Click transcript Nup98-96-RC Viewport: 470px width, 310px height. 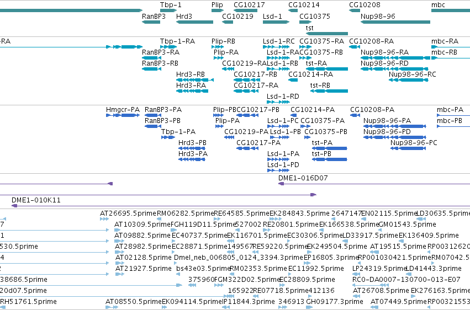[408, 80]
